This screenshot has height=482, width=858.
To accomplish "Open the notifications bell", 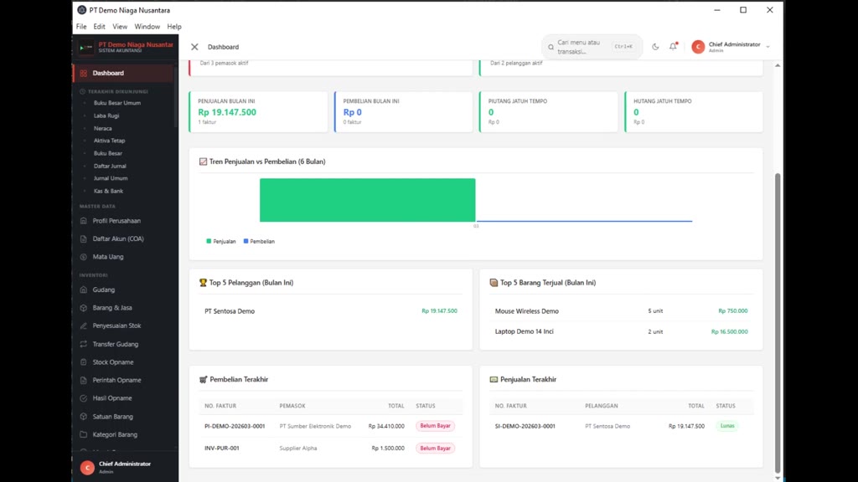I will pyautogui.click(x=673, y=47).
